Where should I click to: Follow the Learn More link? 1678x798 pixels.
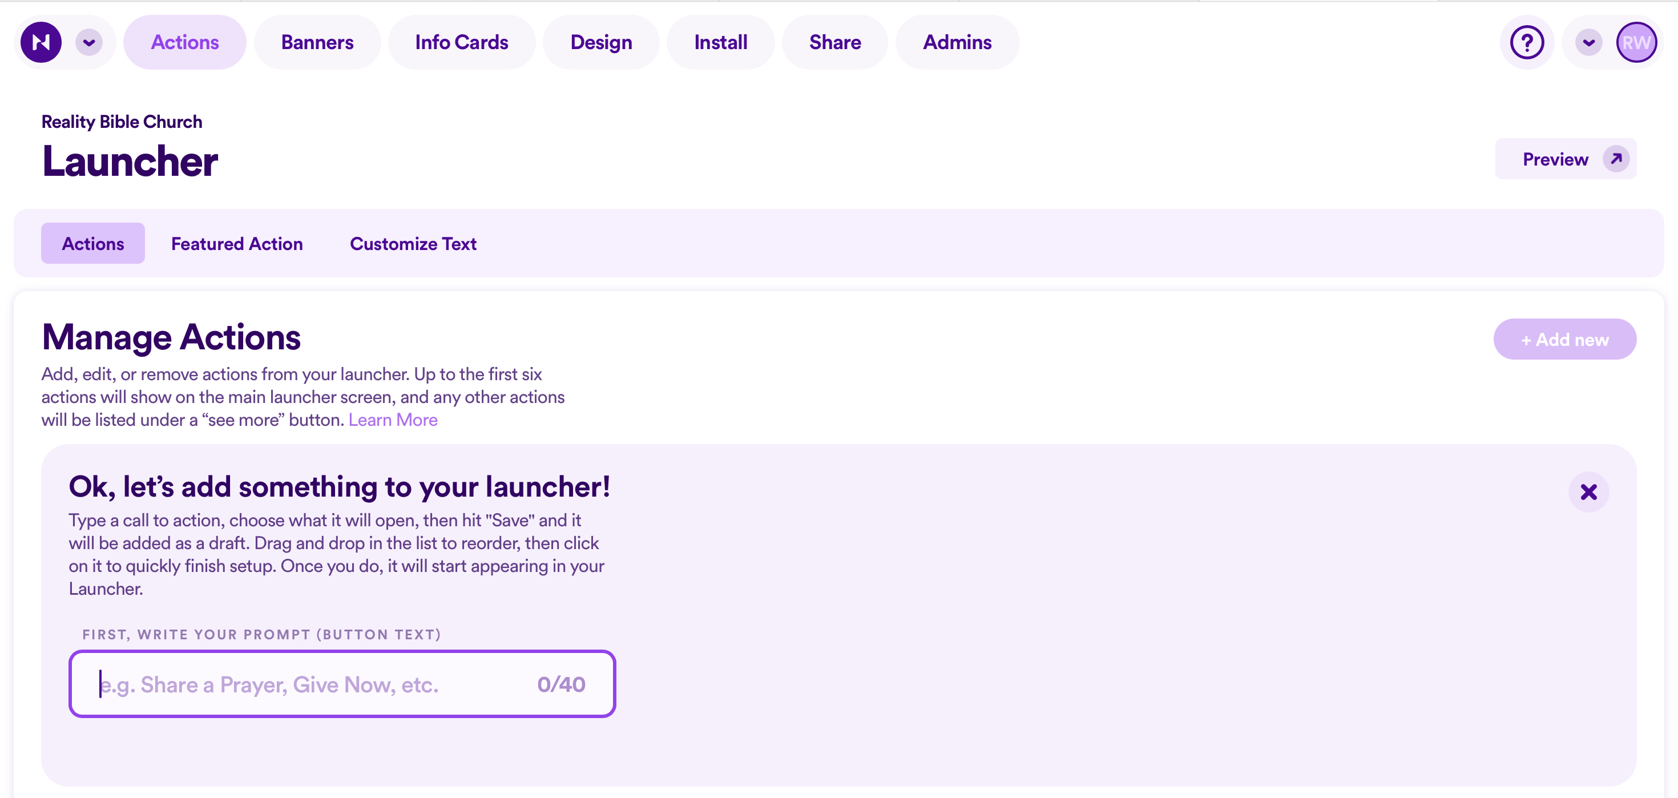pyautogui.click(x=393, y=420)
